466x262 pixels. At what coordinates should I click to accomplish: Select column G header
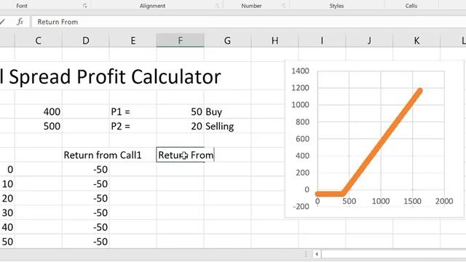pos(227,41)
